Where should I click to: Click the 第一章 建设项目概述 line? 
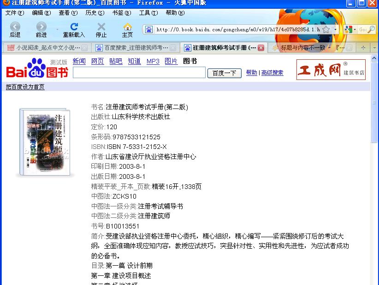[121, 276]
